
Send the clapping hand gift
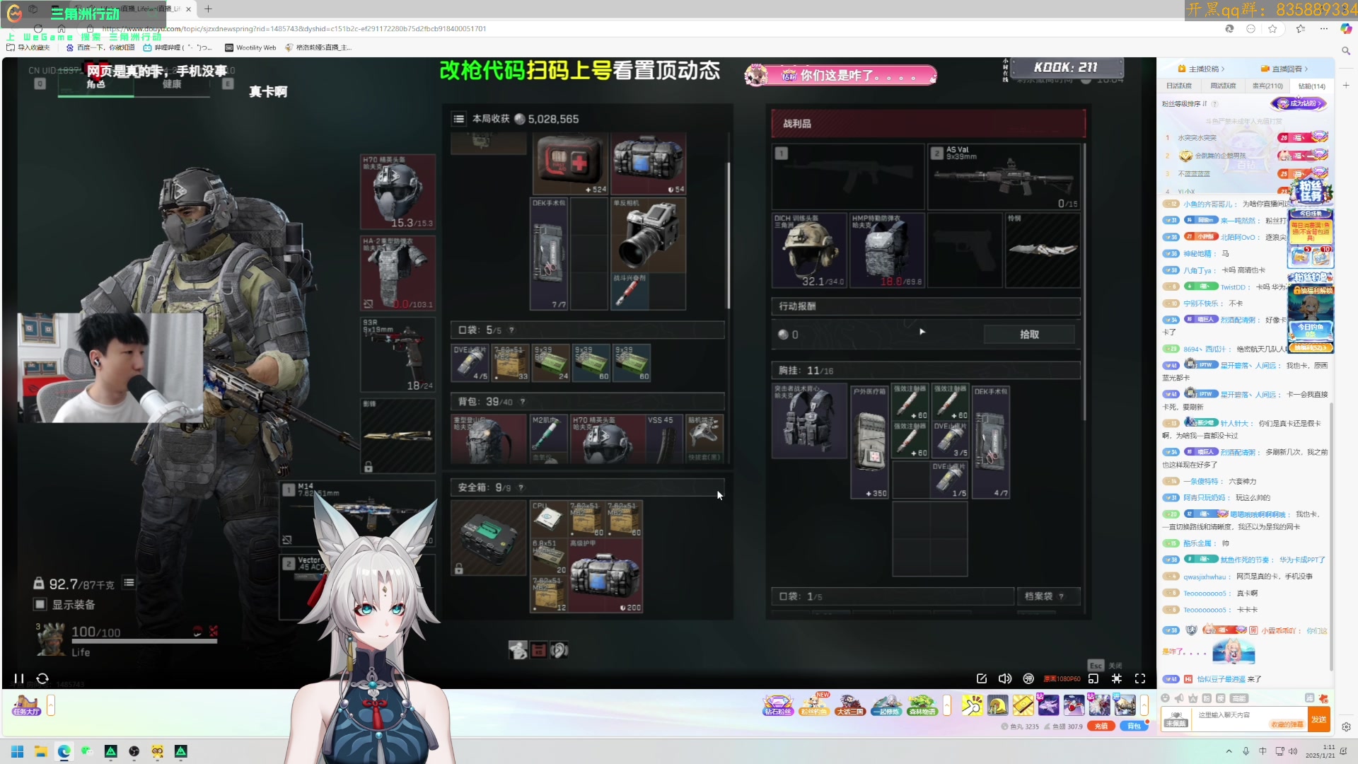[972, 705]
